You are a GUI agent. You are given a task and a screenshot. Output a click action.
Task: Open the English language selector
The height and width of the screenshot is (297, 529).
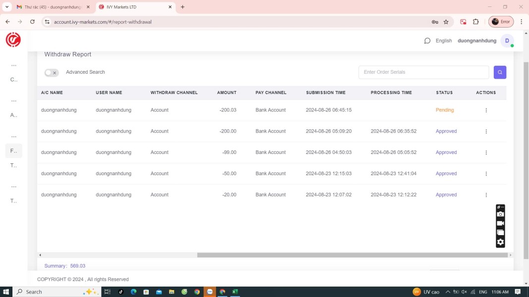pyautogui.click(x=444, y=41)
